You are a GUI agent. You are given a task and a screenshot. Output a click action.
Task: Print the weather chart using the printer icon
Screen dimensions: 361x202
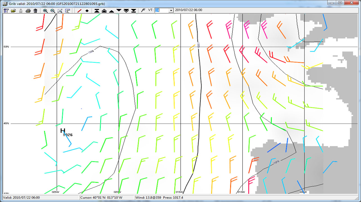tap(28, 11)
